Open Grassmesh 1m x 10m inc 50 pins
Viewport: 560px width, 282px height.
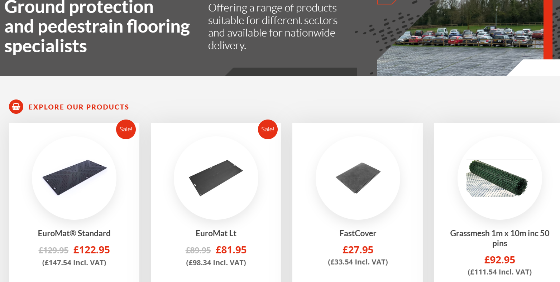point(500,238)
